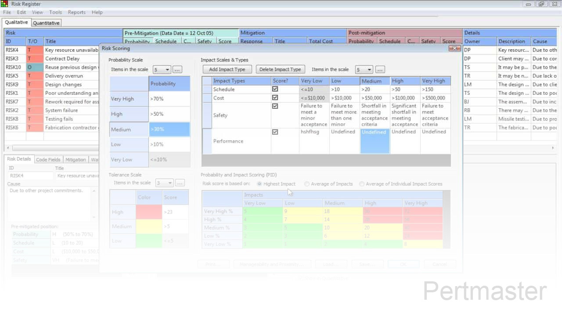Select the row header for Safety impact type

(207, 115)
